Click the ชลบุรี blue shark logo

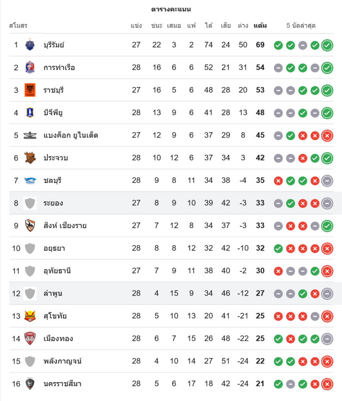[x=30, y=180]
